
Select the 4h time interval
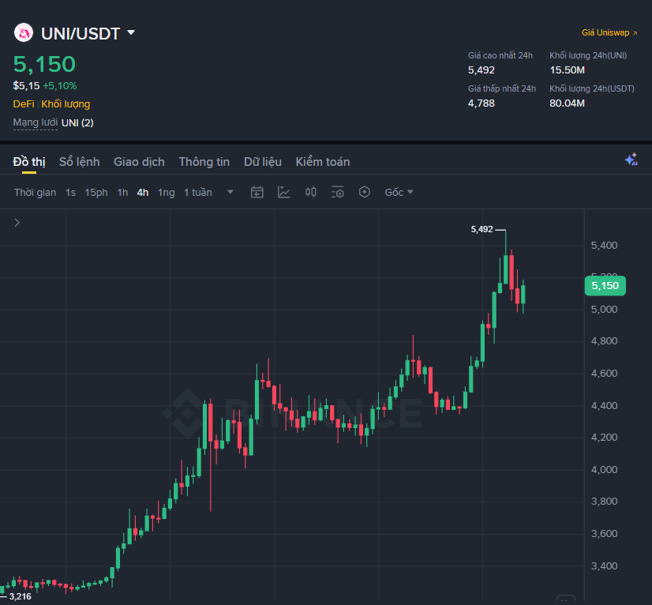pos(143,193)
